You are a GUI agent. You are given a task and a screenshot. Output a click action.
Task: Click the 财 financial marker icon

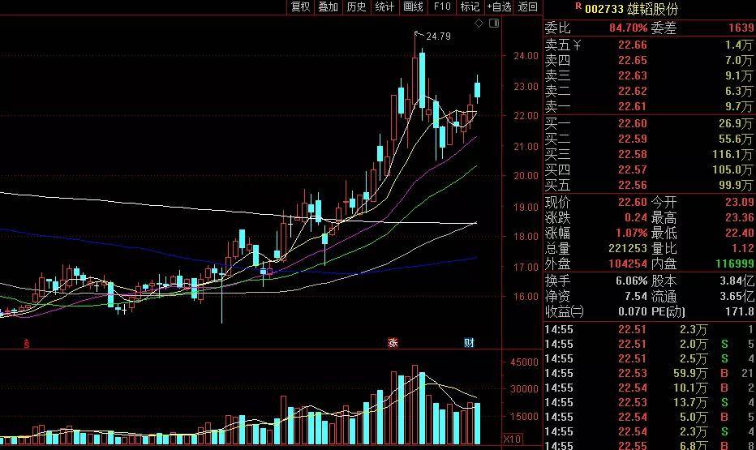click(469, 343)
